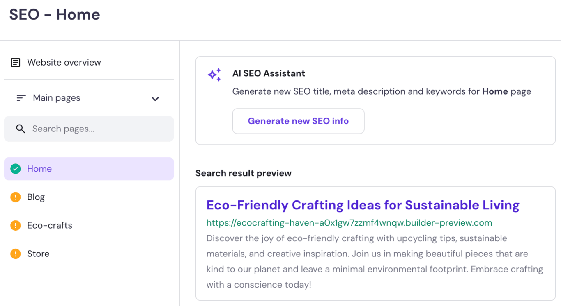The width and height of the screenshot is (561, 306).
Task: Open Website overview from the sidebar
Action: [64, 62]
